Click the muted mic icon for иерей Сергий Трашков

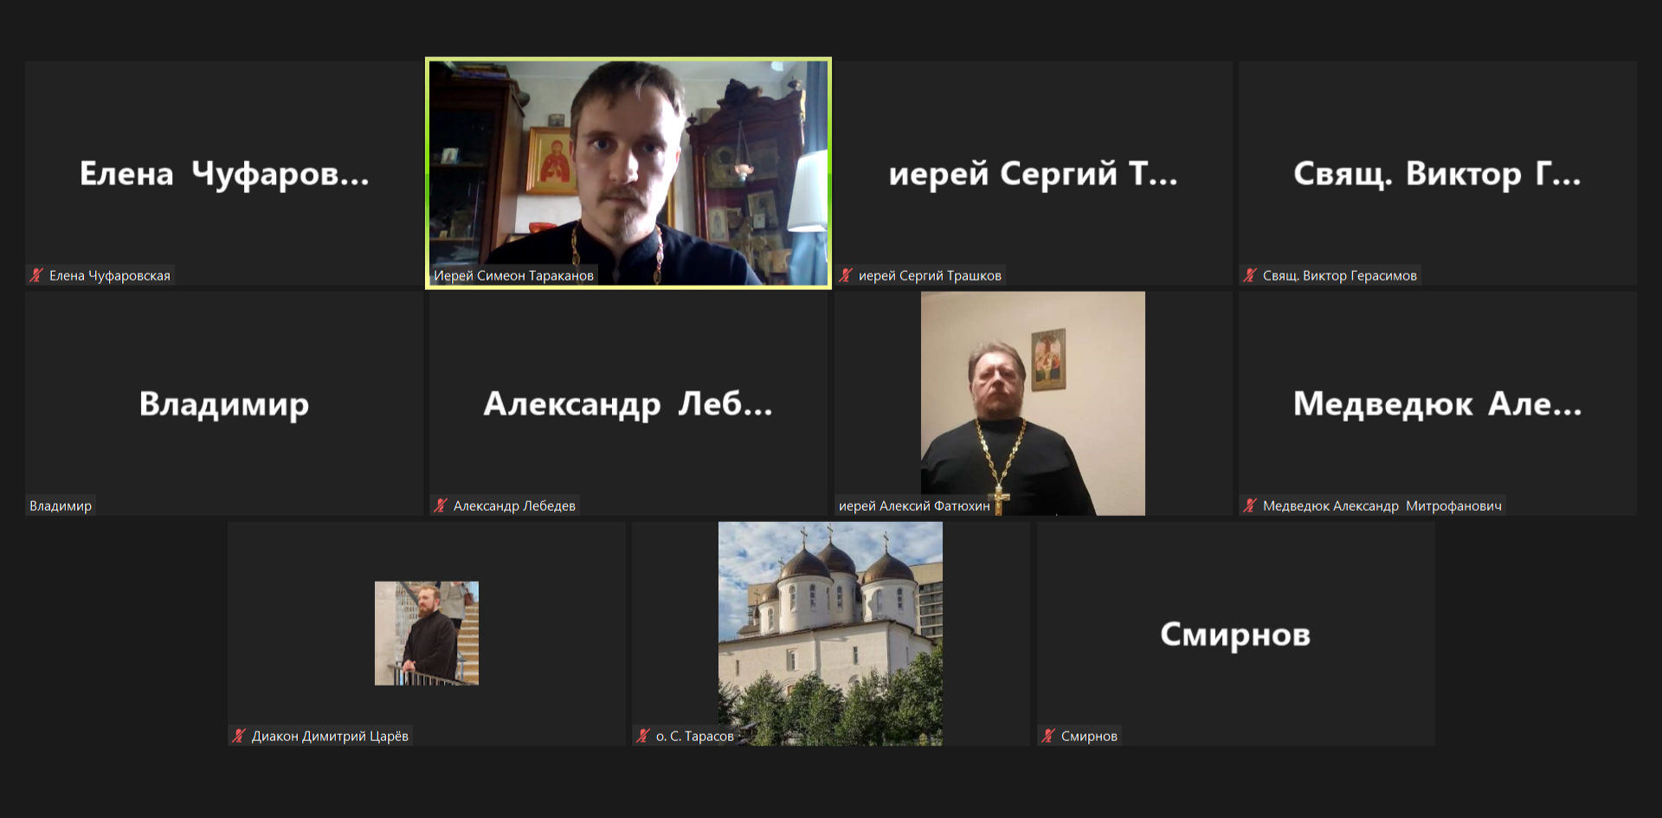coord(846,275)
